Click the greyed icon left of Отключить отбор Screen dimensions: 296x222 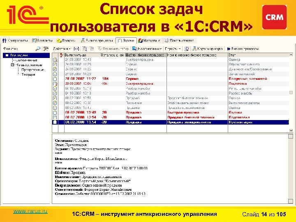92,49
